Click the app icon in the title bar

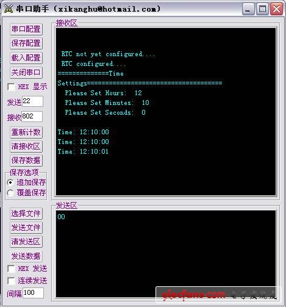pyautogui.click(x=9, y=9)
